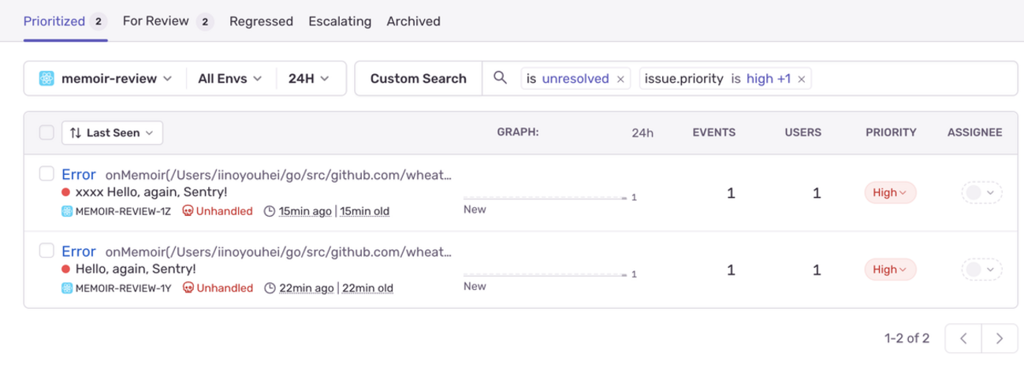Go to previous results page
The height and width of the screenshot is (372, 1024).
963,338
